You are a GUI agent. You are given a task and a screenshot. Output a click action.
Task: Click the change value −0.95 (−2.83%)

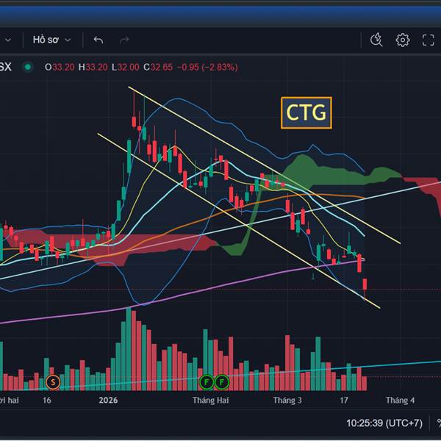point(207,67)
